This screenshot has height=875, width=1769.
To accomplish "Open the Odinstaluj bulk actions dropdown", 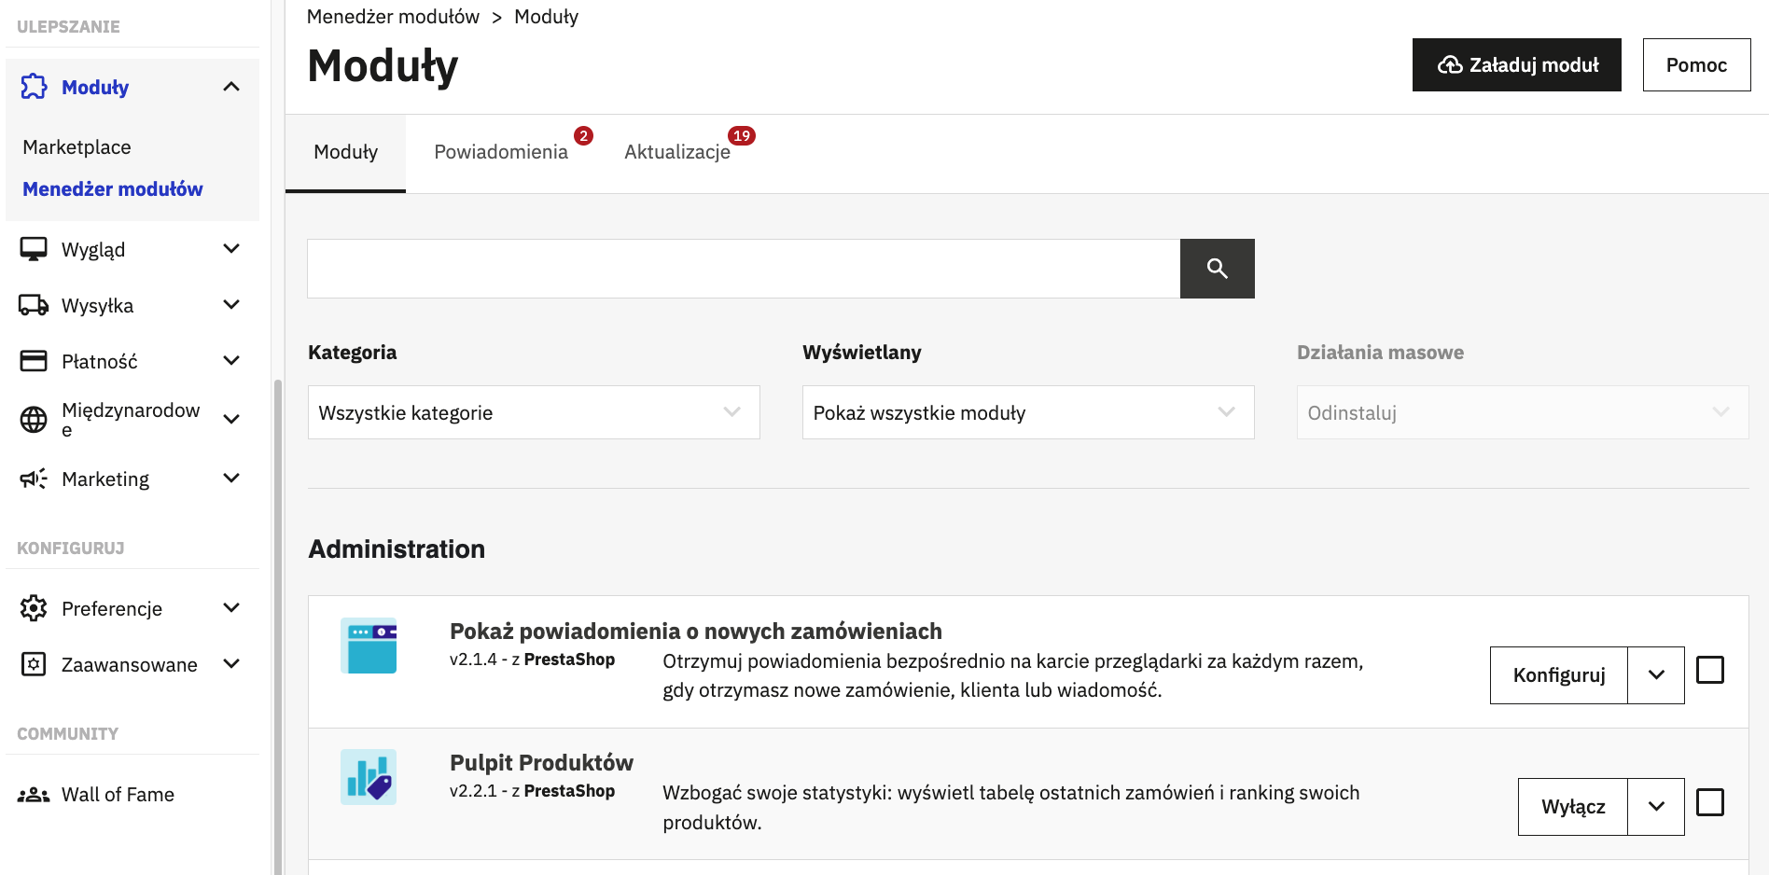I will [x=1523, y=412].
